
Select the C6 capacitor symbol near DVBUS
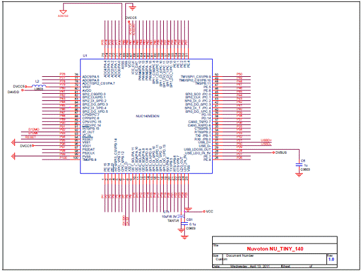pos(299,165)
